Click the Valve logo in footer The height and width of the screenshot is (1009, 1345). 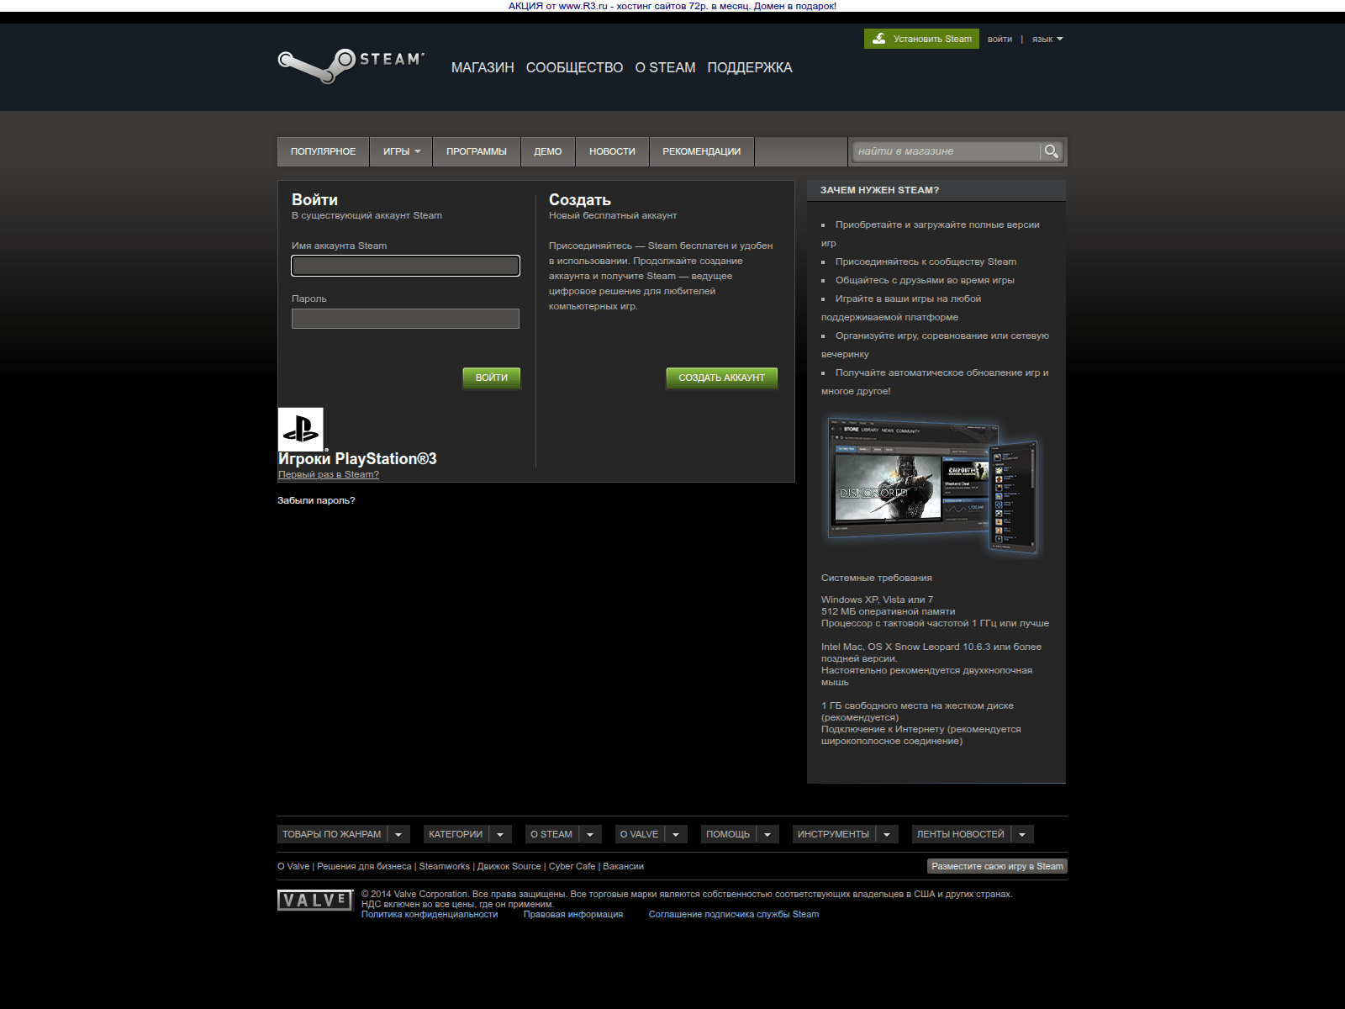point(315,901)
